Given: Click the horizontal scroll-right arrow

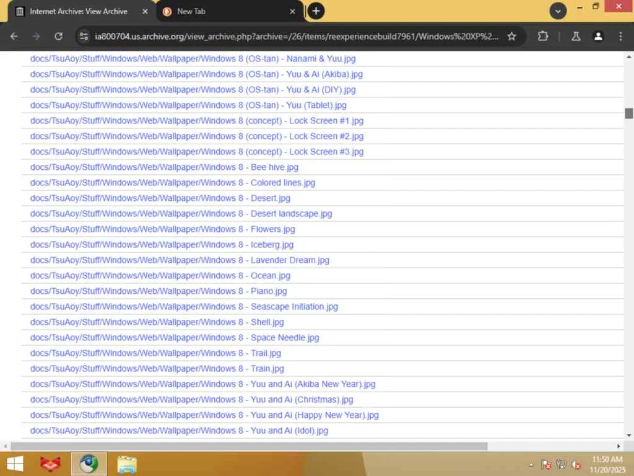Looking at the screenshot, I should (619, 446).
